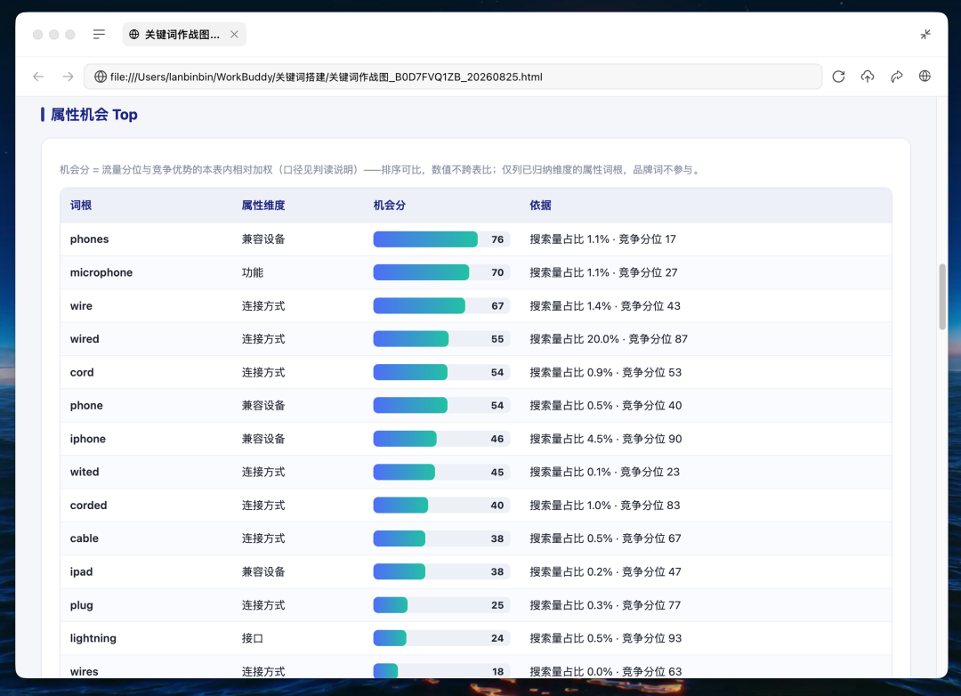The image size is (961, 696).
Task: Click the 'wired' keyword cell
Action: point(85,338)
